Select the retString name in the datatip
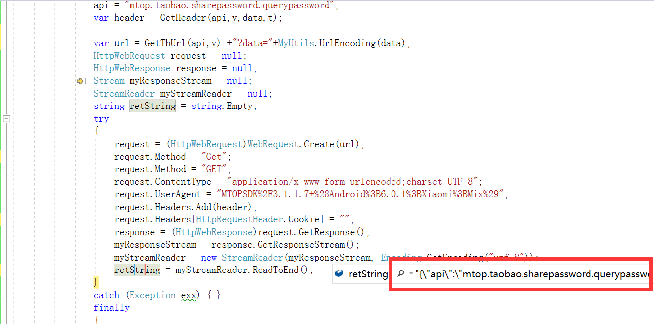 click(368, 274)
